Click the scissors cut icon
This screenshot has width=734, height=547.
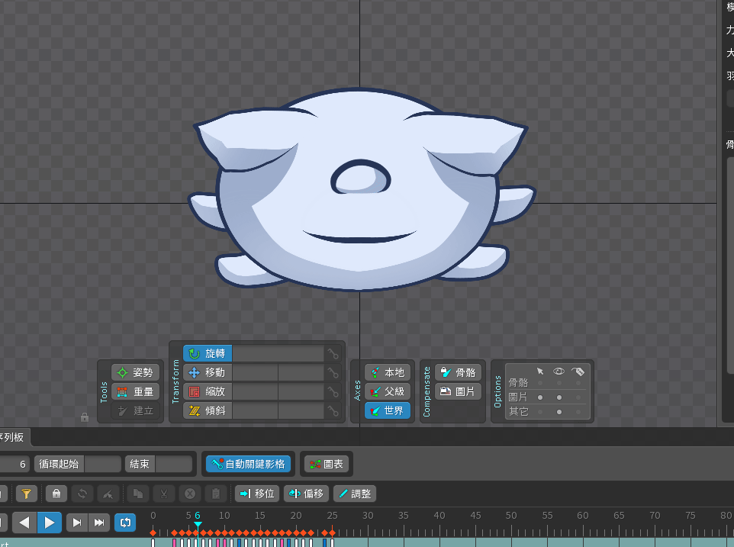[x=164, y=494]
